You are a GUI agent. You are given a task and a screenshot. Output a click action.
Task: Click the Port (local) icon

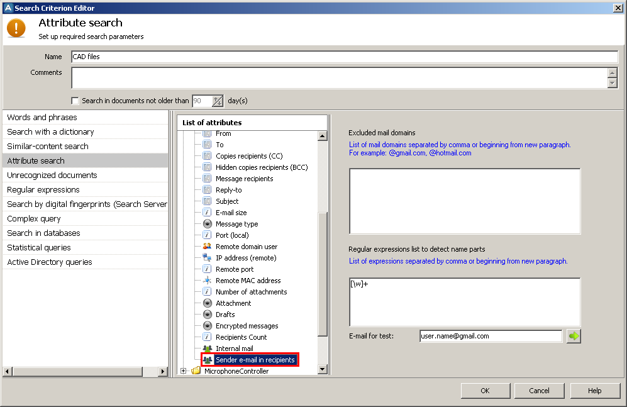pyautogui.click(x=207, y=235)
